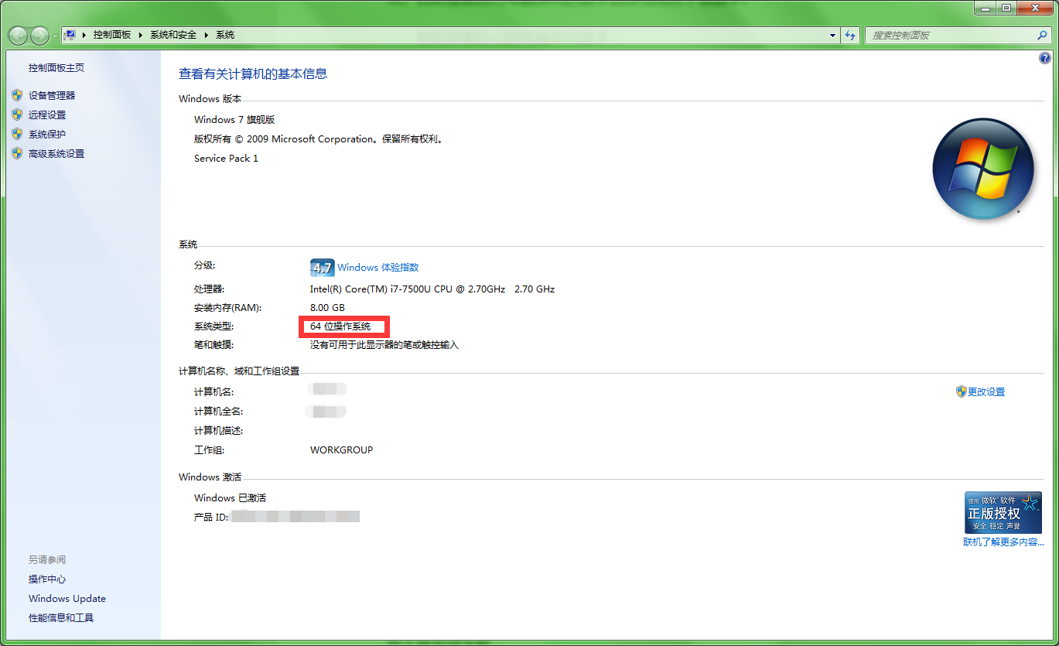Open 远程设置 in the sidebar
The image size is (1059, 646).
tap(47, 115)
